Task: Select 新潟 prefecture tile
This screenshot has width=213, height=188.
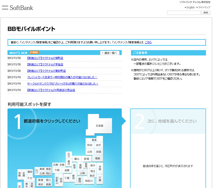Action: (x=87, y=159)
